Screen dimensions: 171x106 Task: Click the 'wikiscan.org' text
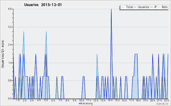(x=85, y=103)
